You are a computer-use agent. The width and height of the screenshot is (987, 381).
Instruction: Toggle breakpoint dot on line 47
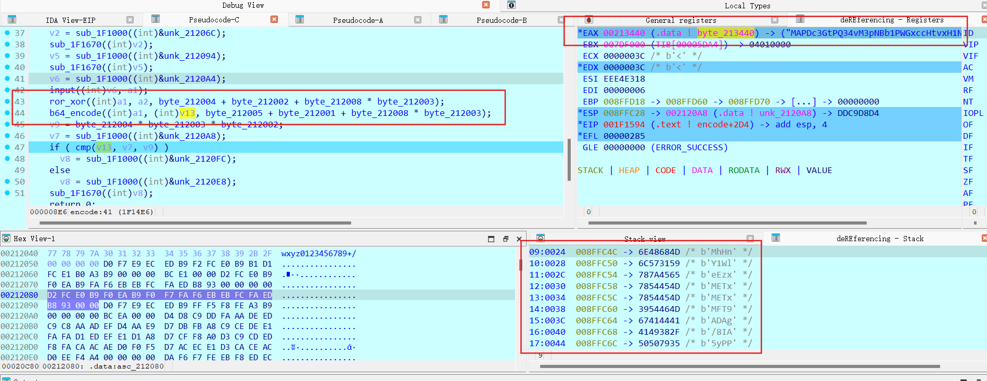[x=7, y=147]
